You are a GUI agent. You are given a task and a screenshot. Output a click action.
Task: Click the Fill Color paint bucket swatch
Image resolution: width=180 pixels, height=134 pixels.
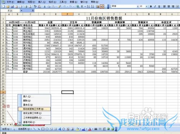[78, 129]
